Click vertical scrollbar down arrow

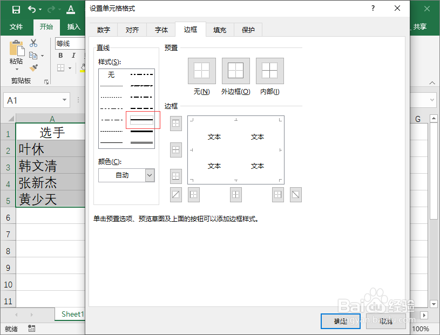434,304
